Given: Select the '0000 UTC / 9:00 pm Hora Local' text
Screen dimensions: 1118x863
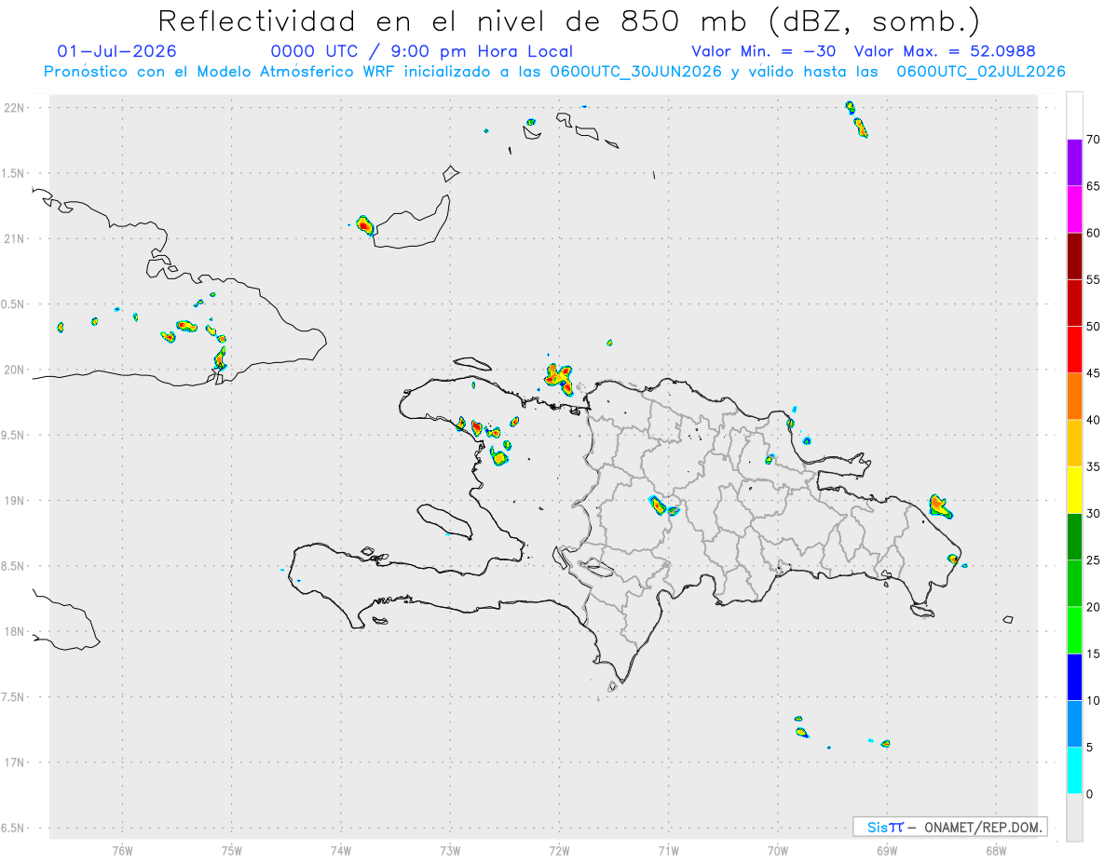Looking at the screenshot, I should [x=421, y=52].
